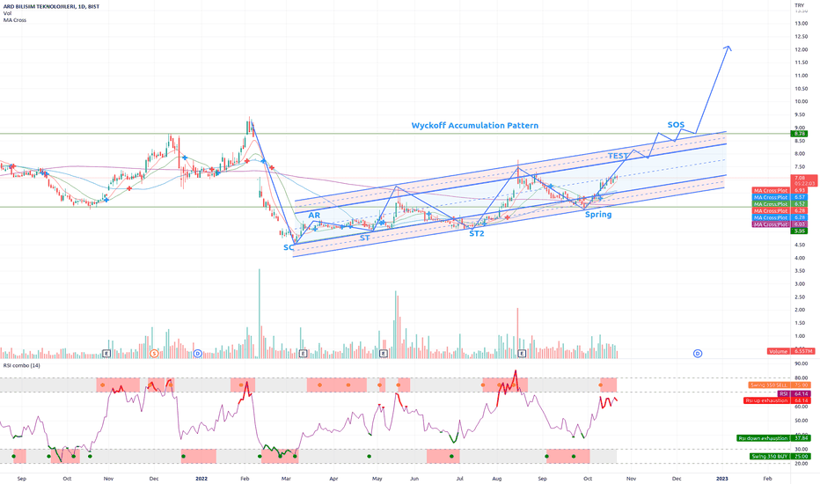Click the purple MA Cross:Plot label 6.03
Image resolution: width=820 pixels, height=484 pixels.
tap(780, 224)
